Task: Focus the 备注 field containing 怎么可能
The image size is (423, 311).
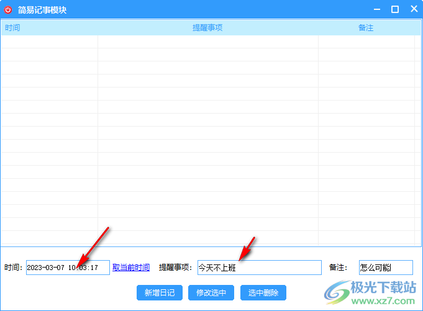Action: pos(385,268)
